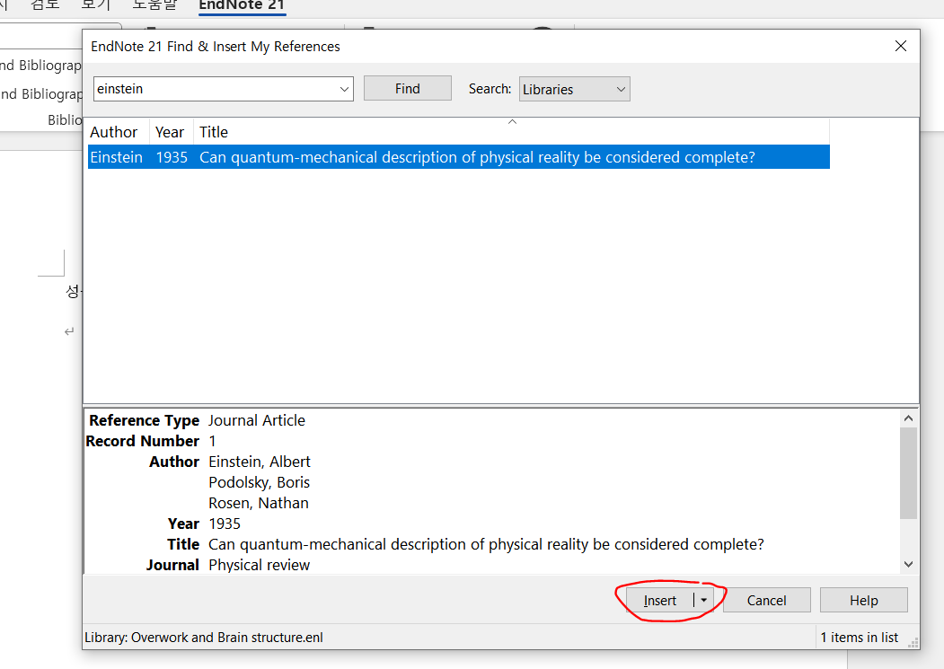The width and height of the screenshot is (944, 669).
Task: Click the Find button
Action: [408, 89]
